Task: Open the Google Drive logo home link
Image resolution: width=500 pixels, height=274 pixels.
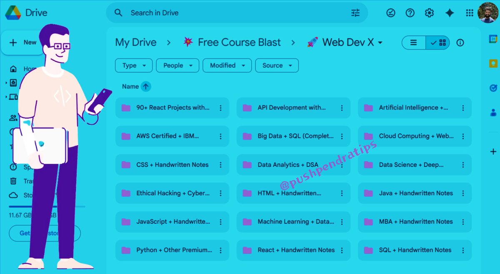Action: [26, 13]
